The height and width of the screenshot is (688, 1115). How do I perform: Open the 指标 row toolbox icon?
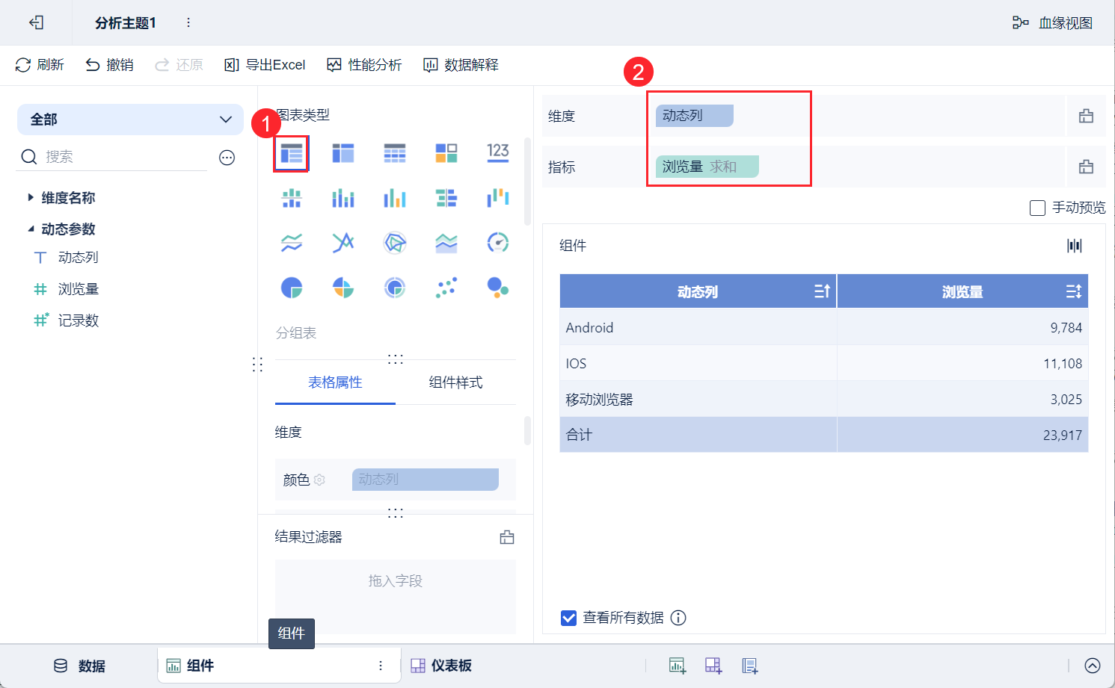pyautogui.click(x=1086, y=167)
